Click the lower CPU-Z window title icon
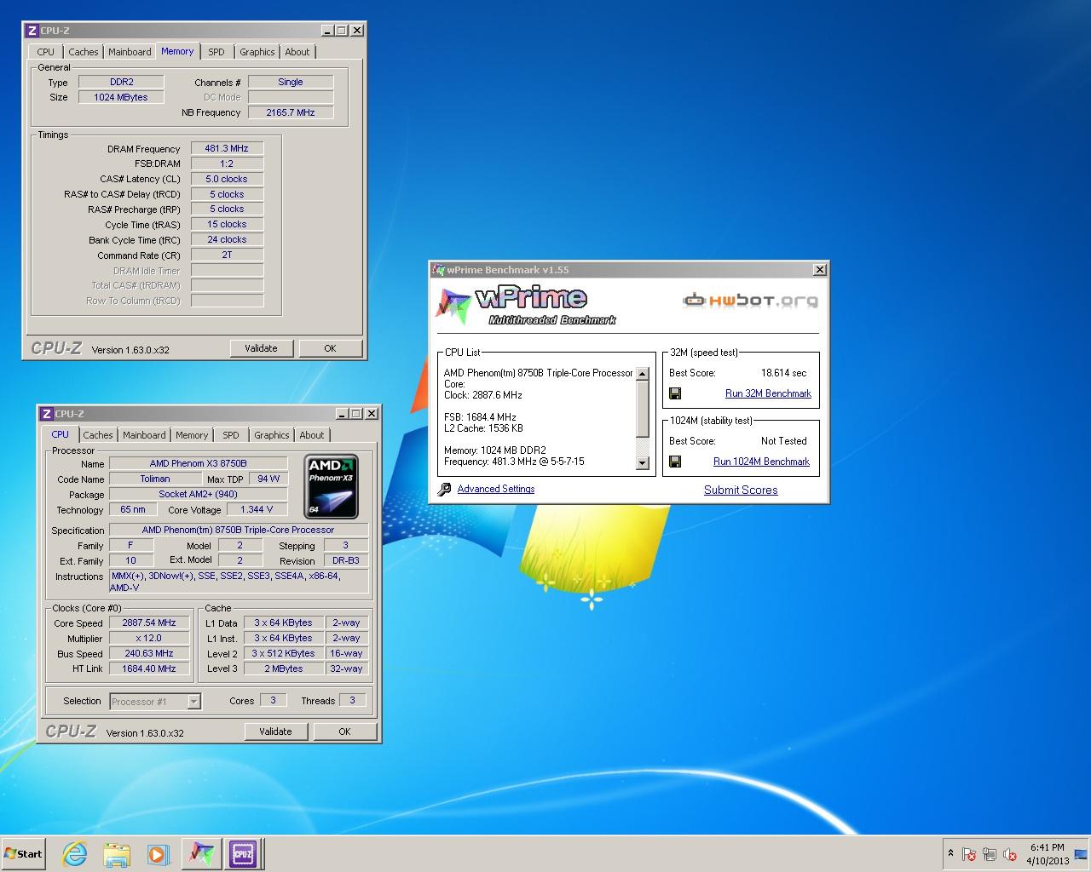The image size is (1091, 872). (46, 414)
